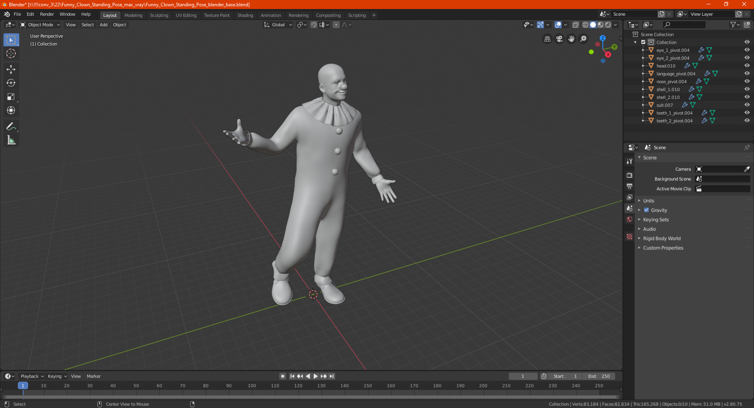Image resolution: width=754 pixels, height=408 pixels.
Task: Switch to the Shading workspace tab
Action: point(245,15)
